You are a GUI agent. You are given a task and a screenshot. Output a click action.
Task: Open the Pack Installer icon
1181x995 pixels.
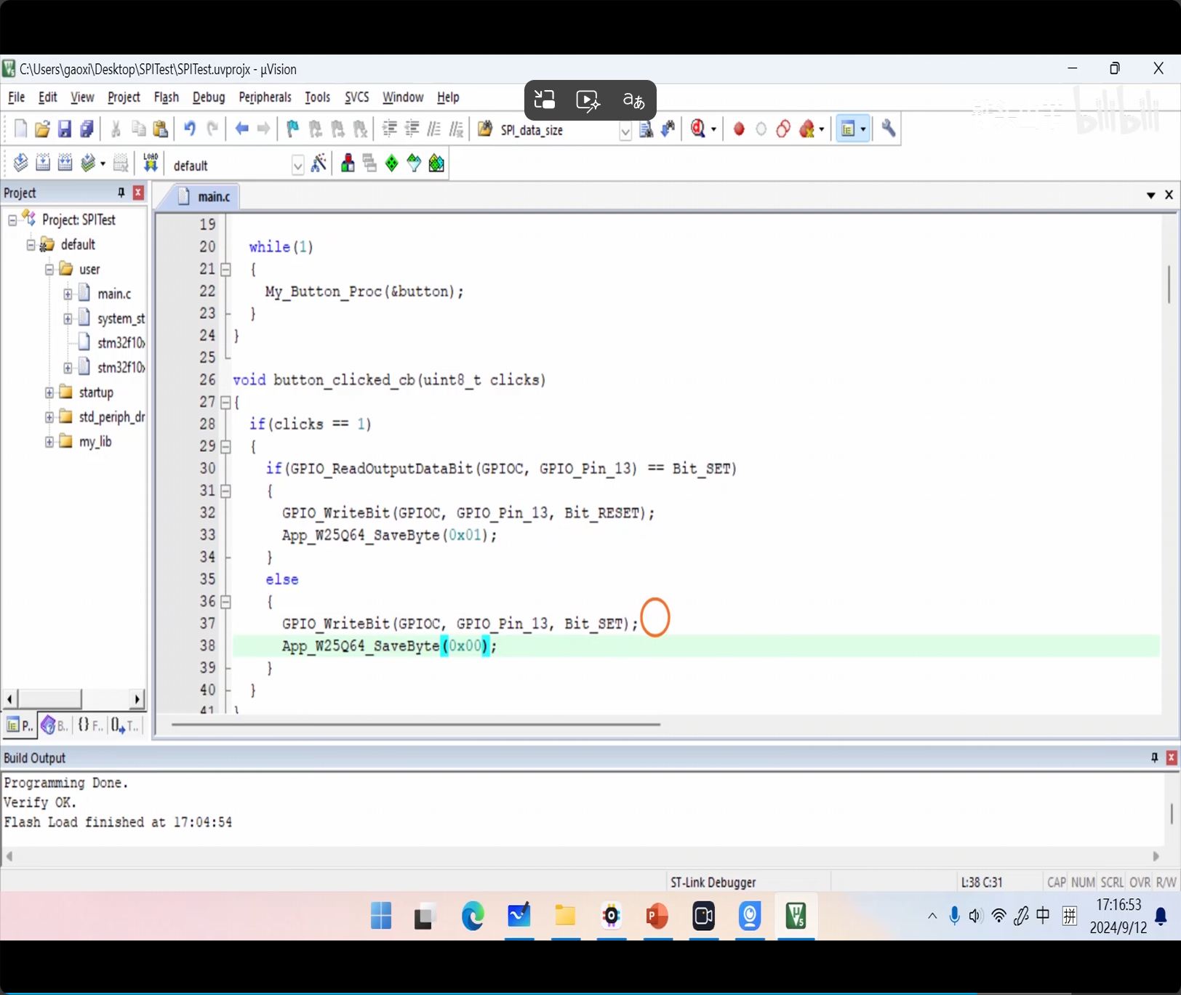click(x=436, y=163)
